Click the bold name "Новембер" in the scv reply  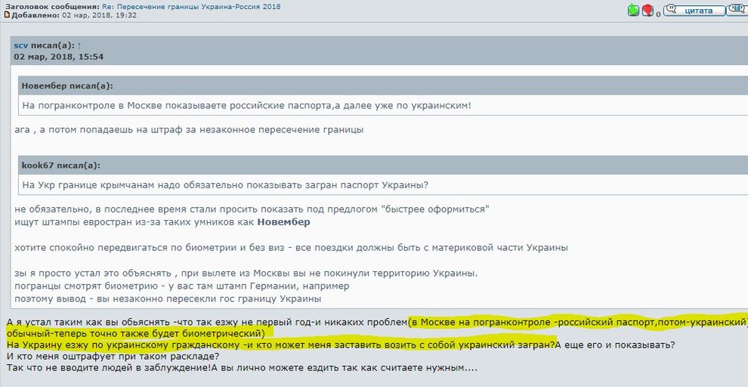click(283, 222)
